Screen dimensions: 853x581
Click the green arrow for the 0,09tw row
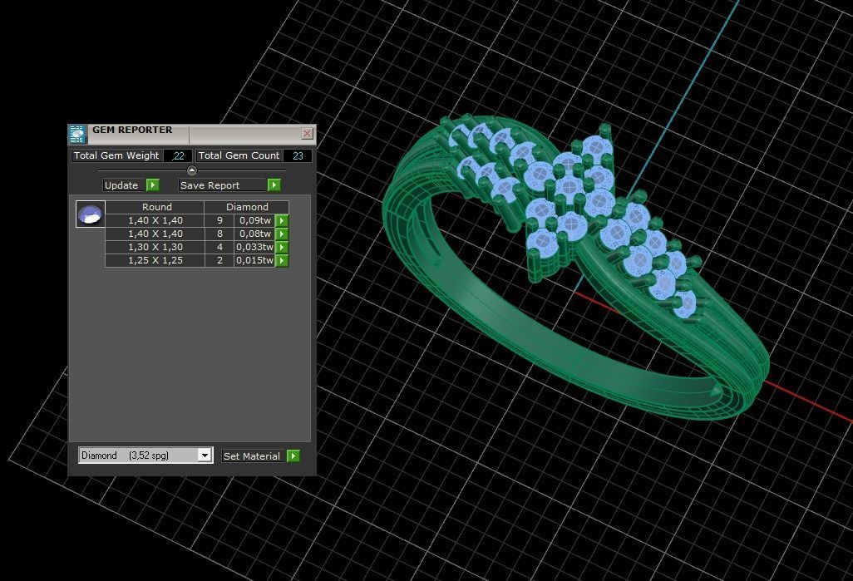pyautogui.click(x=282, y=220)
